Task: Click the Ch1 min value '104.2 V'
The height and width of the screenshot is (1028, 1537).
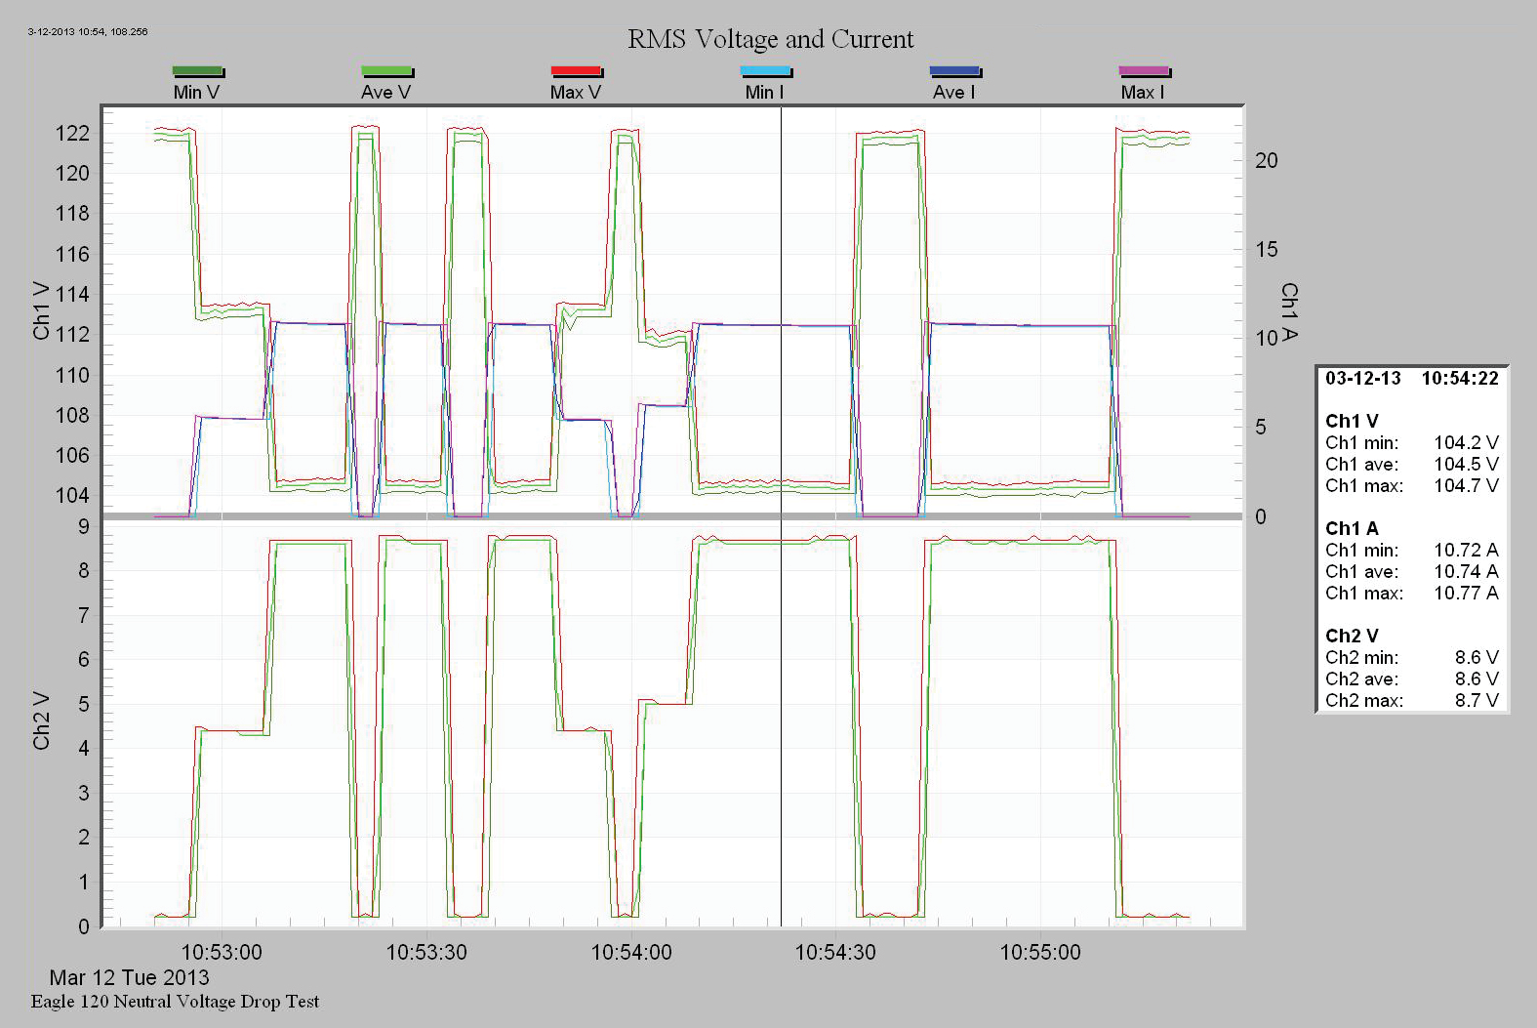Action: (x=1466, y=443)
